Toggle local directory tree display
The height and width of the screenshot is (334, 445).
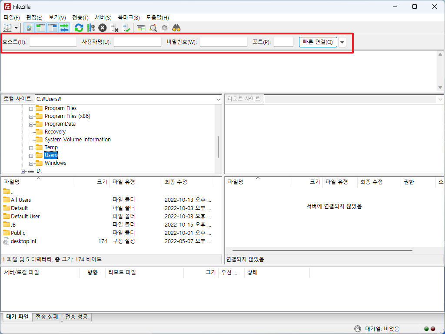coord(40,28)
